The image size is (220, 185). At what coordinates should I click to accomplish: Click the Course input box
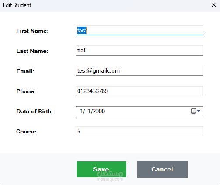coord(139,131)
